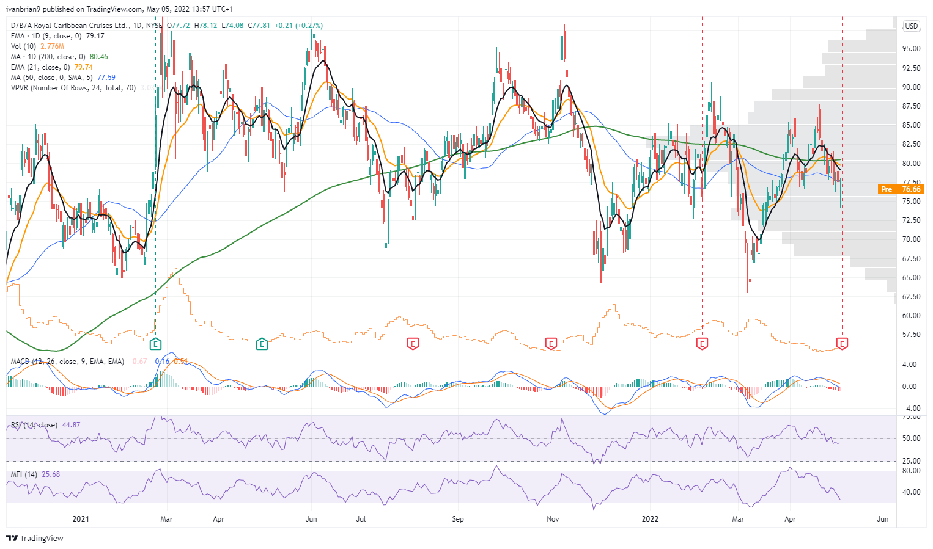Click the teal earnings 'E' marker below March 2021
The width and height of the screenshot is (933, 549).
tap(156, 344)
